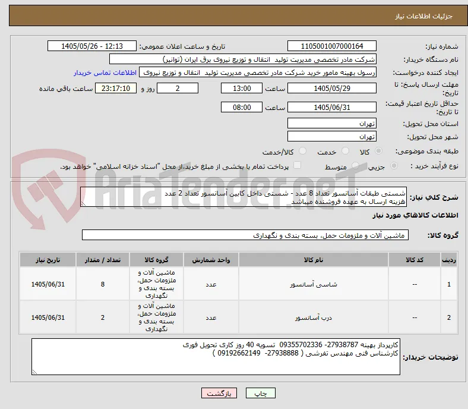Click the validity hour field 08:00
The image size is (468, 409).
242,107
